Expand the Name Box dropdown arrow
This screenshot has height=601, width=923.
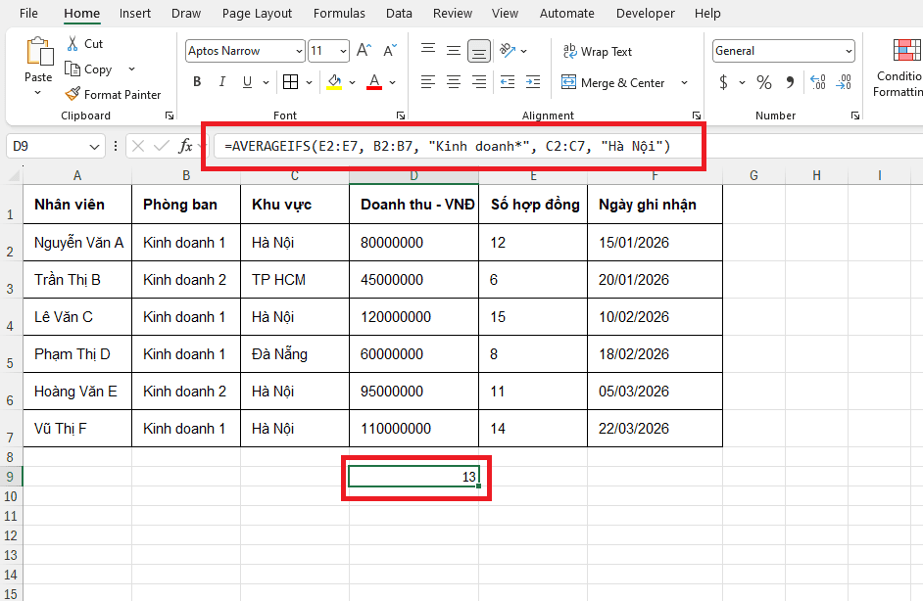pyautogui.click(x=94, y=147)
